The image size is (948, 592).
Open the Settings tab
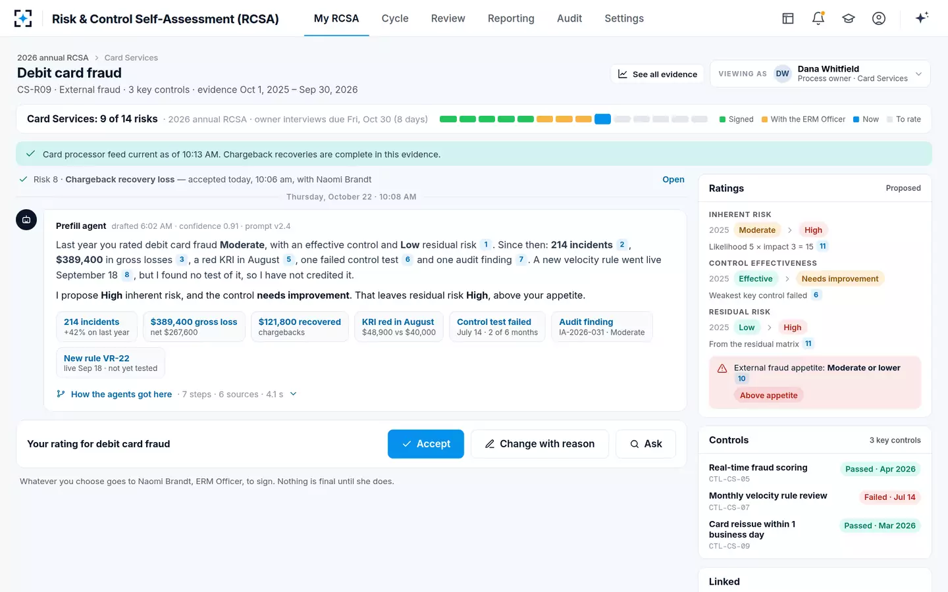tap(624, 18)
